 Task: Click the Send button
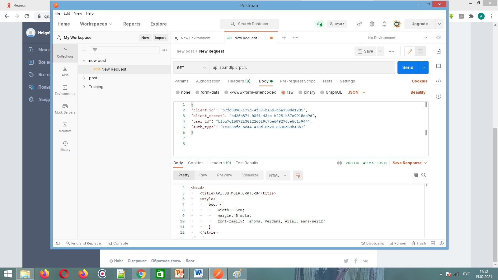(408, 68)
